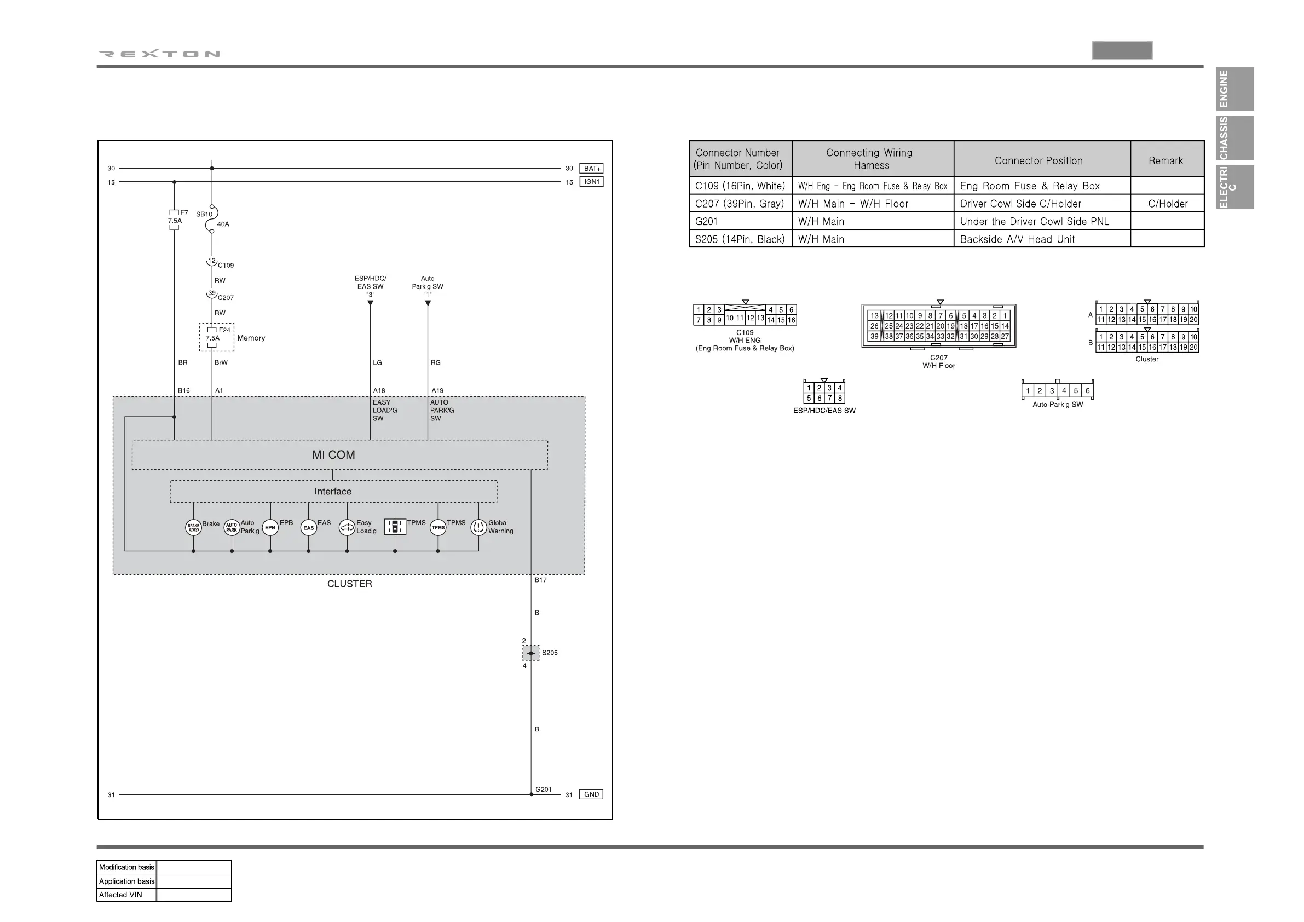The width and height of the screenshot is (1304, 922).
Task: Select the 'S205 (14Pin, Black)' table cell
Action: pos(741,239)
